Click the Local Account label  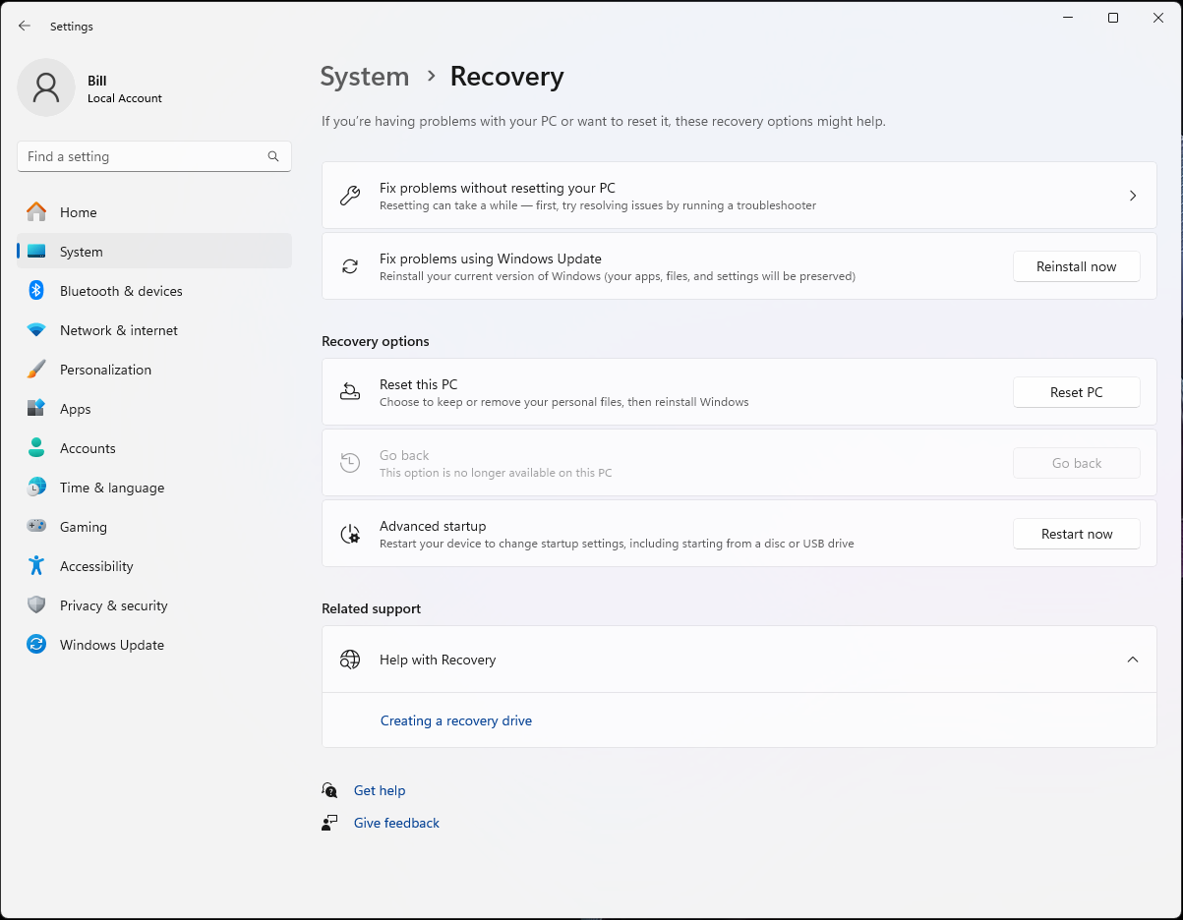click(x=125, y=98)
